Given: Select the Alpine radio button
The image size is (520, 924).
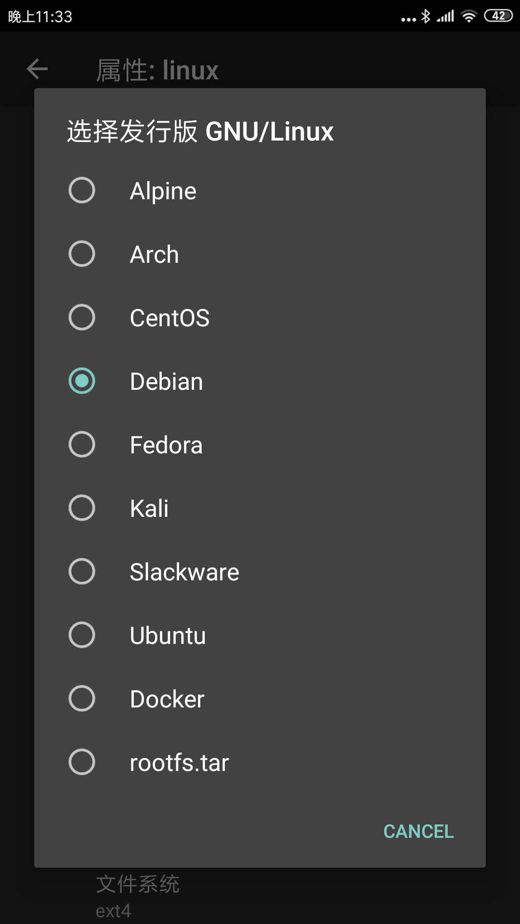Looking at the screenshot, I should coord(82,190).
